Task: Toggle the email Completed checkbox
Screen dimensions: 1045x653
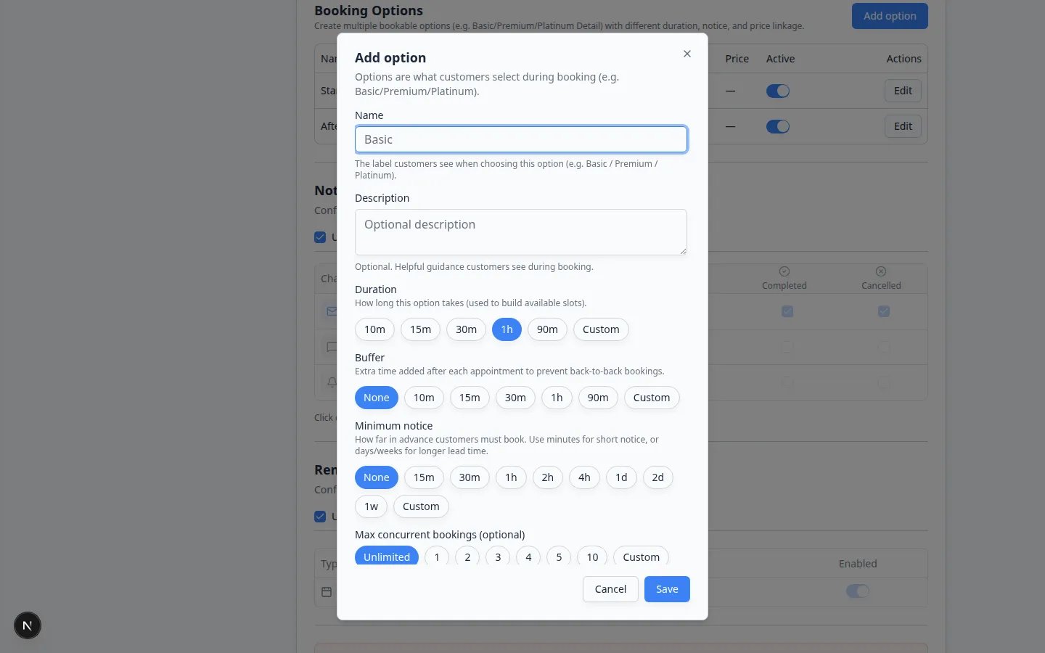Action: (787, 311)
